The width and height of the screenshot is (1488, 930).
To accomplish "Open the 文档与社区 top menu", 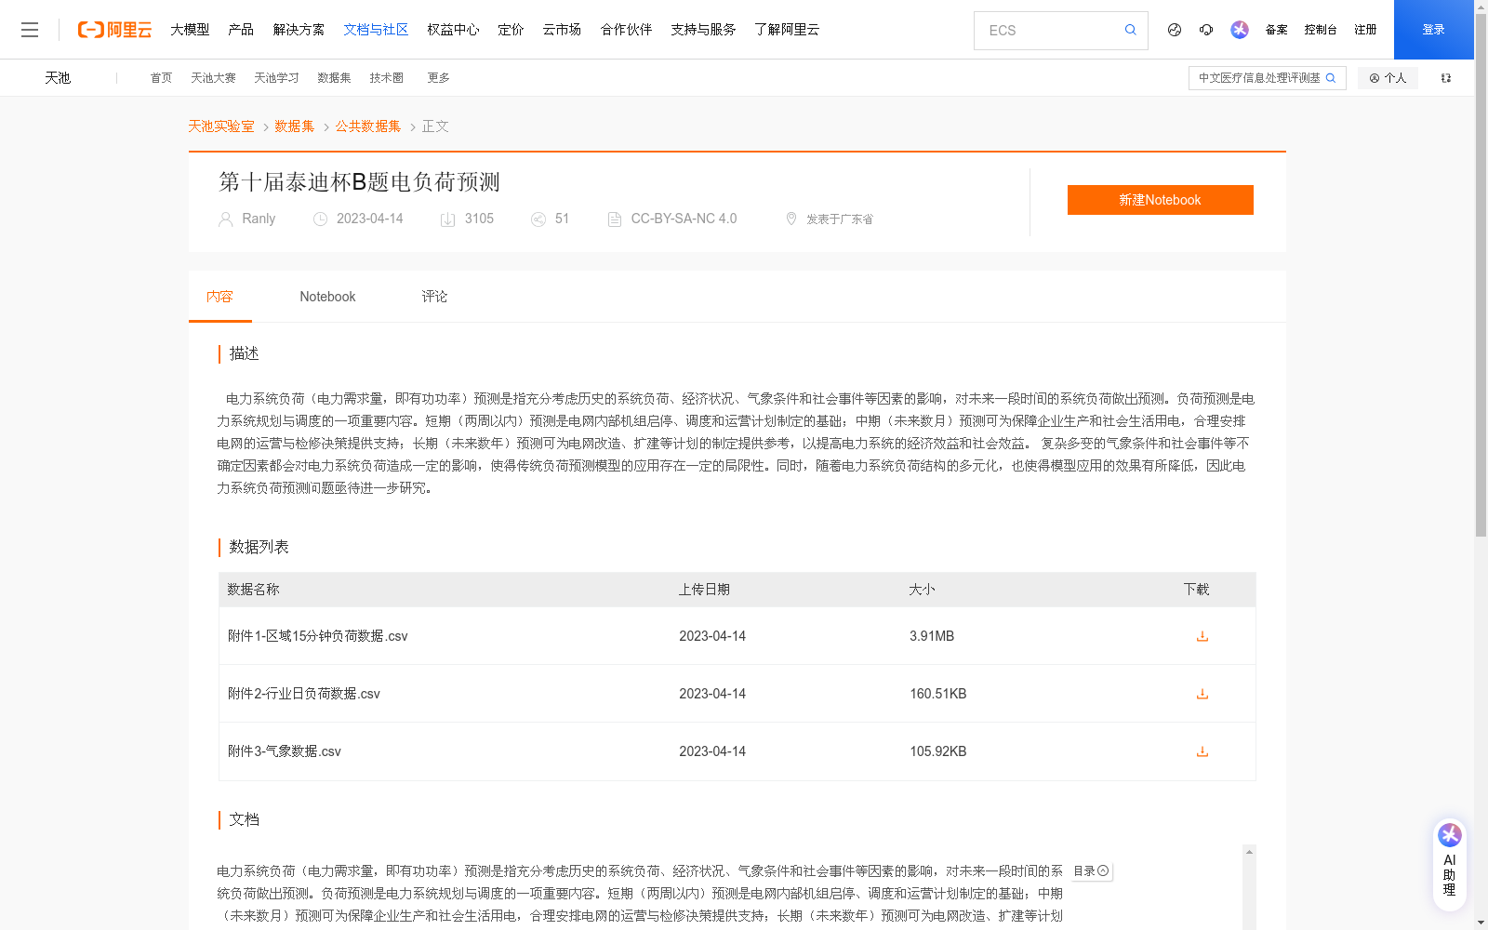I will click(x=376, y=30).
